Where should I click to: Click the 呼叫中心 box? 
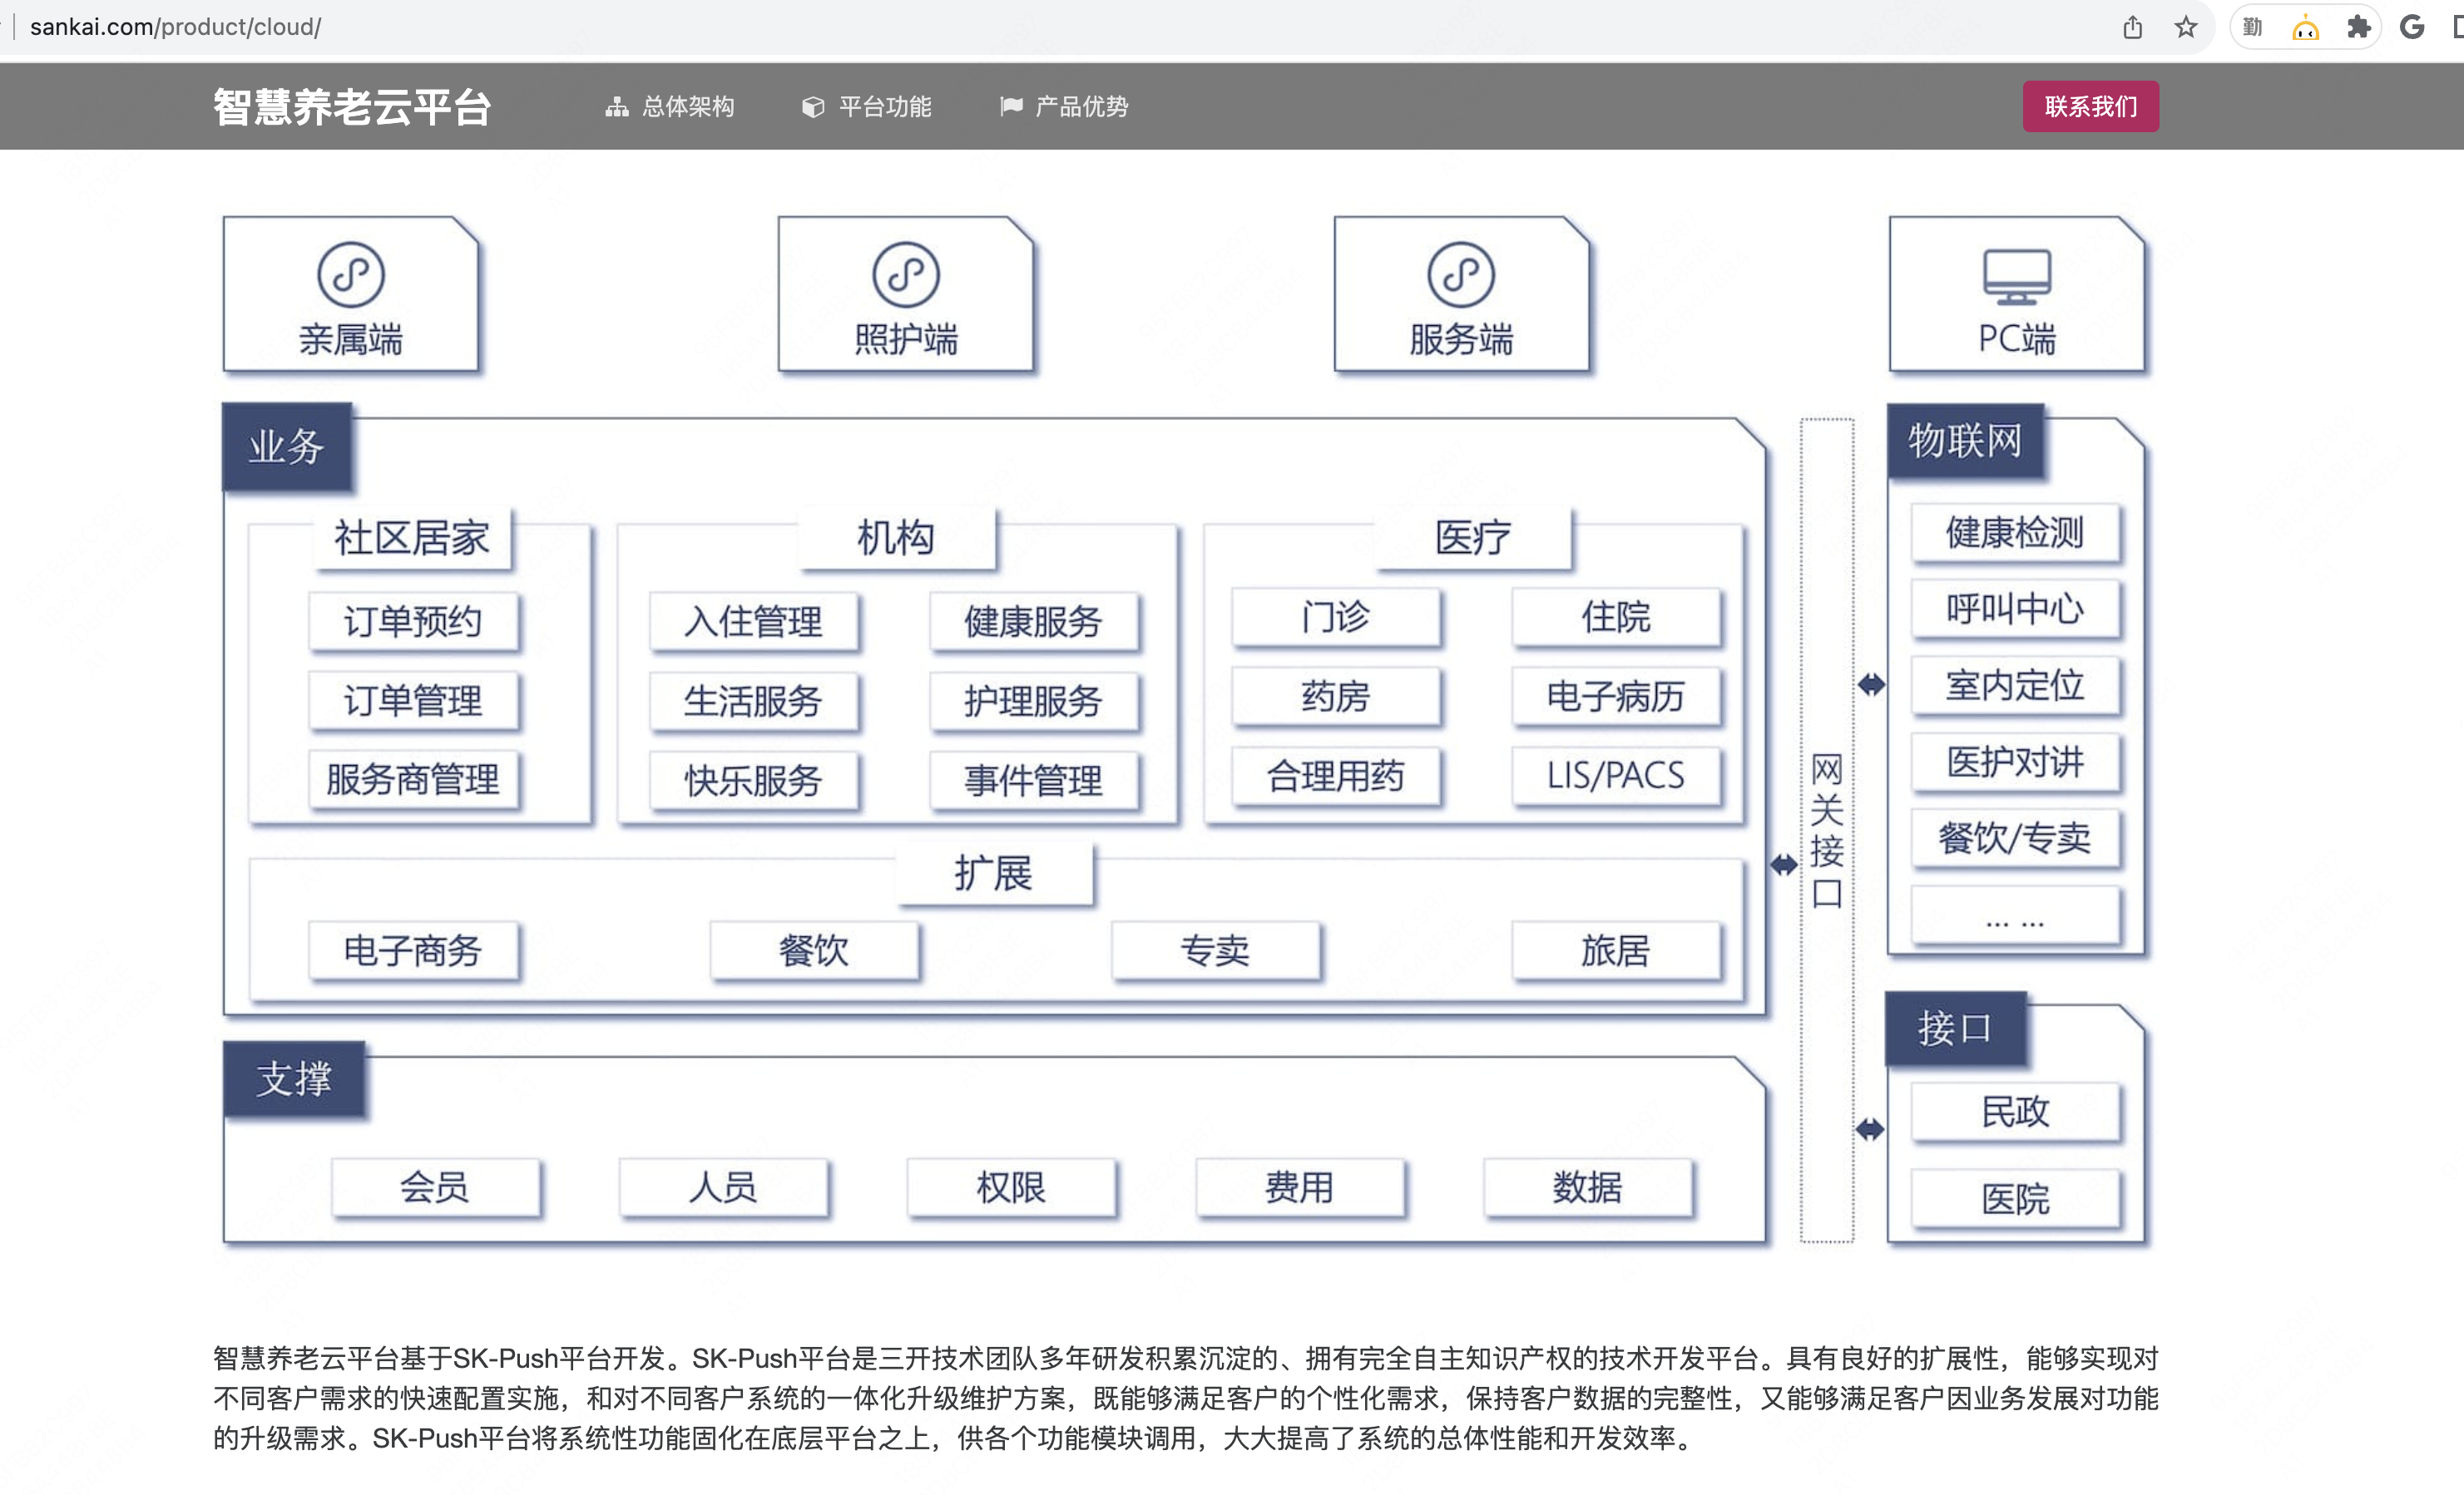[2015, 609]
